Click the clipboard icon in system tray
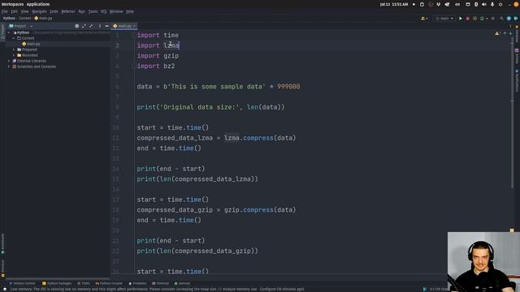The height and width of the screenshot is (292, 520). (x=422, y=4)
